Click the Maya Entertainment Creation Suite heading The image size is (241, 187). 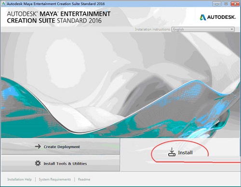[59, 17]
